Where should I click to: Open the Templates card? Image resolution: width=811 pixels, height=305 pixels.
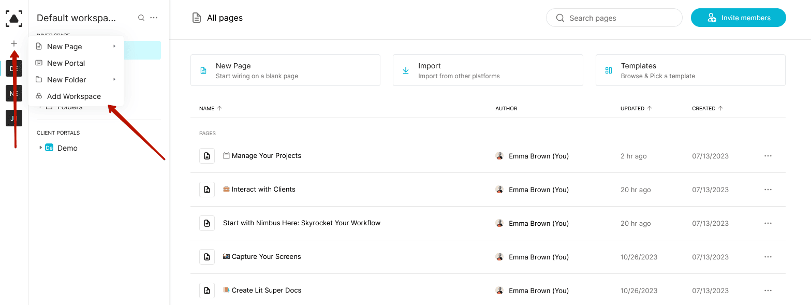click(x=690, y=70)
